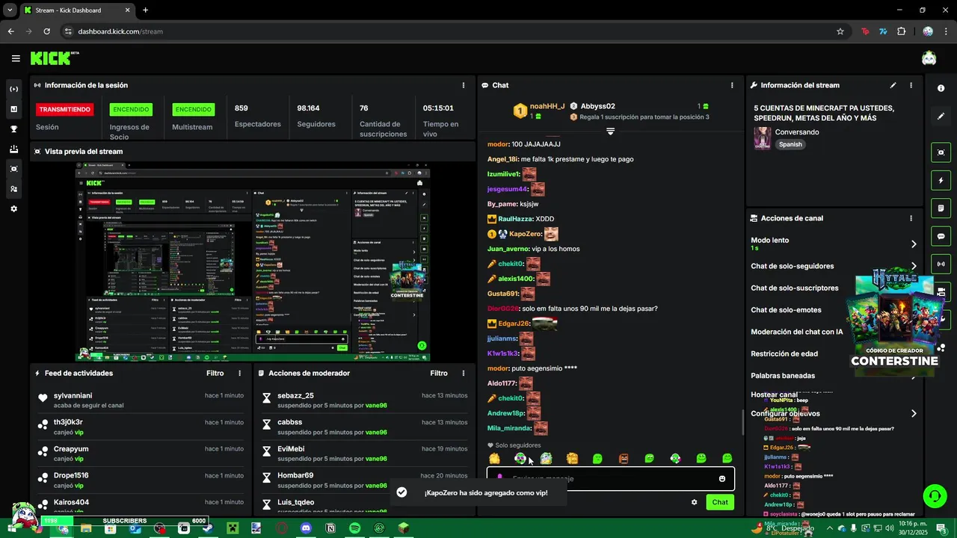Click username KapoZero in chat

[x=525, y=234]
